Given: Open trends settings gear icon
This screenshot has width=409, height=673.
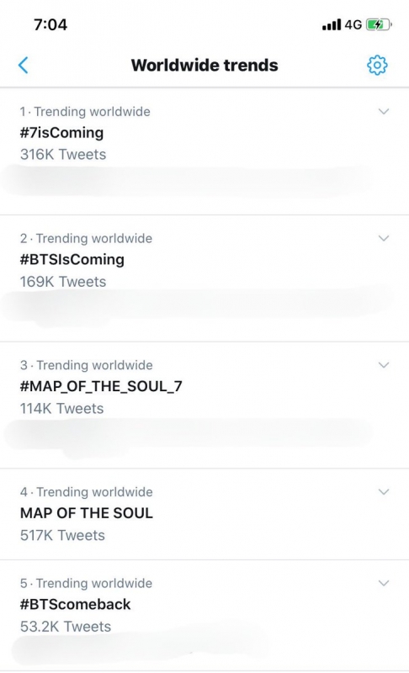Looking at the screenshot, I should (377, 66).
